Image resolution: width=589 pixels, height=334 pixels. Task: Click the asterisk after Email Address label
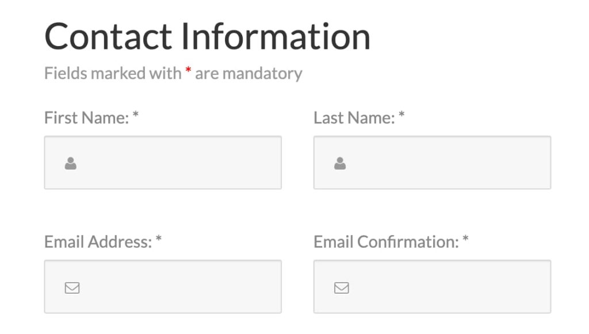coord(159,240)
